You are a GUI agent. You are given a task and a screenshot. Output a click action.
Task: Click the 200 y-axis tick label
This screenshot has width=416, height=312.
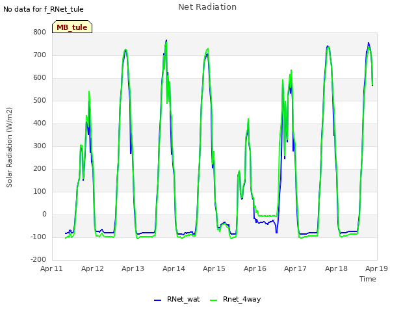click(x=40, y=169)
